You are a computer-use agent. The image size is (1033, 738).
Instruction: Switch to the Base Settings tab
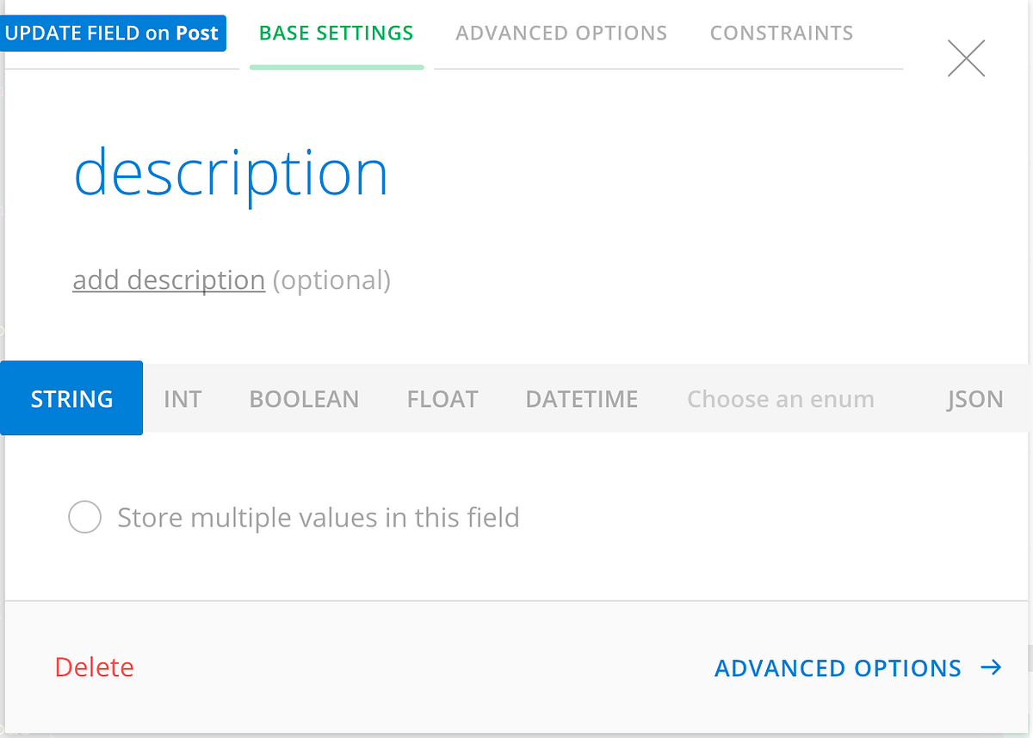(336, 34)
